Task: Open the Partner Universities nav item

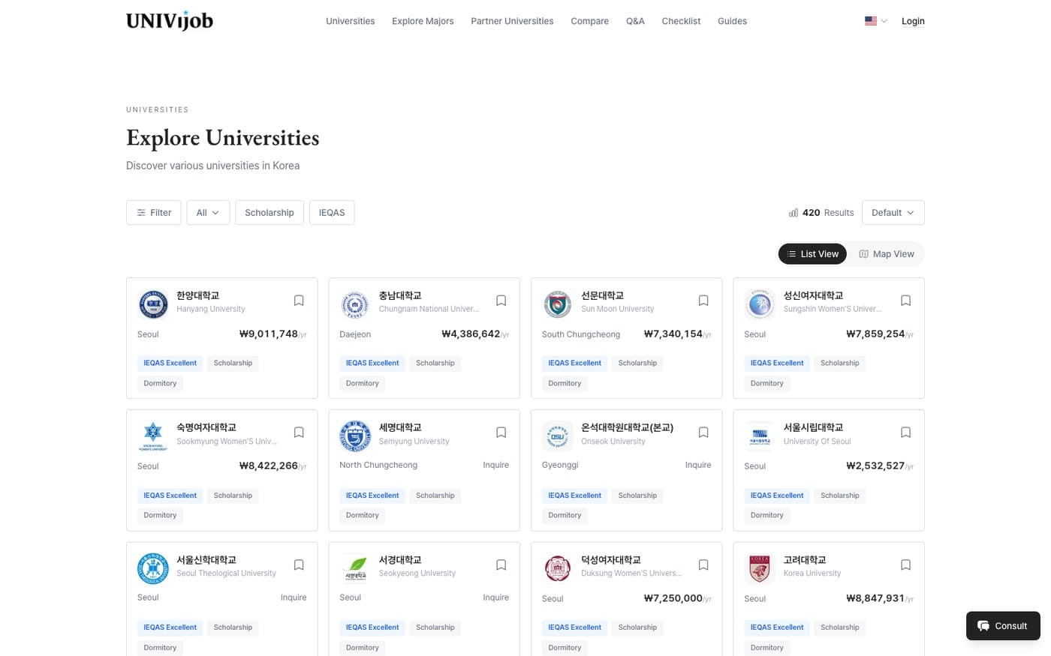Action: [512, 21]
